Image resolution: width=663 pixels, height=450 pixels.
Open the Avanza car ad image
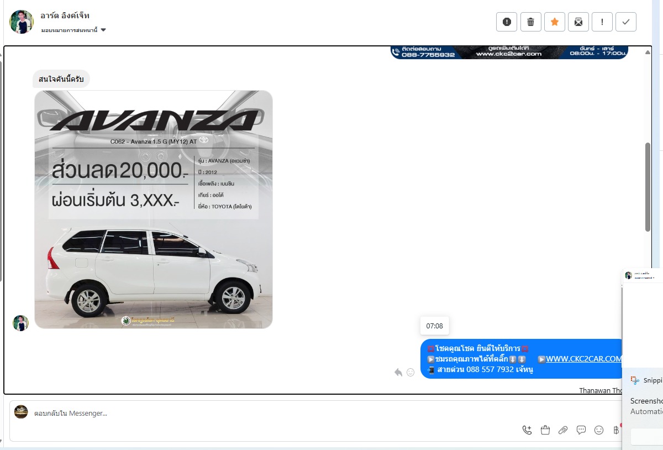coord(154,210)
